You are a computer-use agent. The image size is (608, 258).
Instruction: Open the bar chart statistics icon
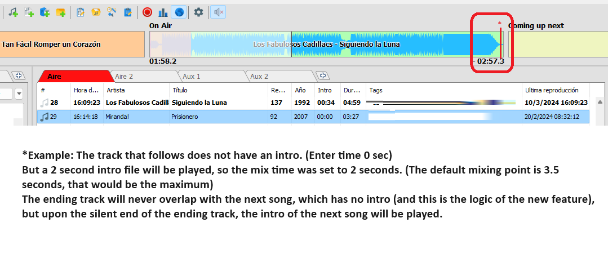[x=163, y=12]
